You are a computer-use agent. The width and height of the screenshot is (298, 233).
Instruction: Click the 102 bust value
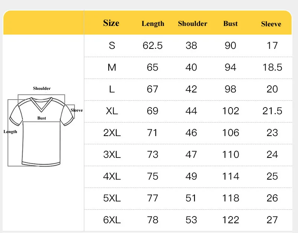point(231,111)
